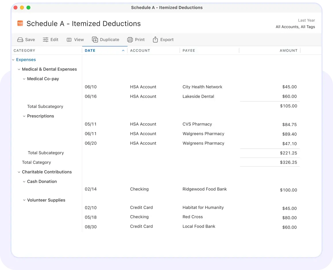
Task: Open the Edit report settings icon
Action: (45, 40)
